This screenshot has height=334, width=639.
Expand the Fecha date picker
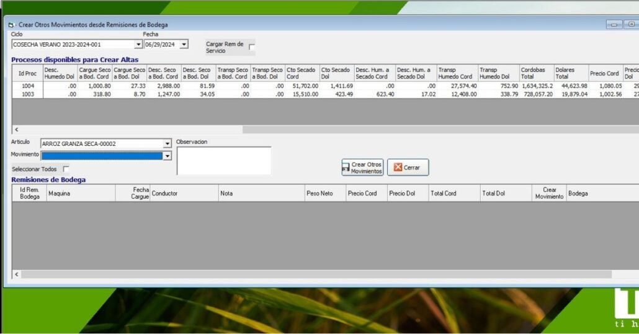pyautogui.click(x=184, y=45)
